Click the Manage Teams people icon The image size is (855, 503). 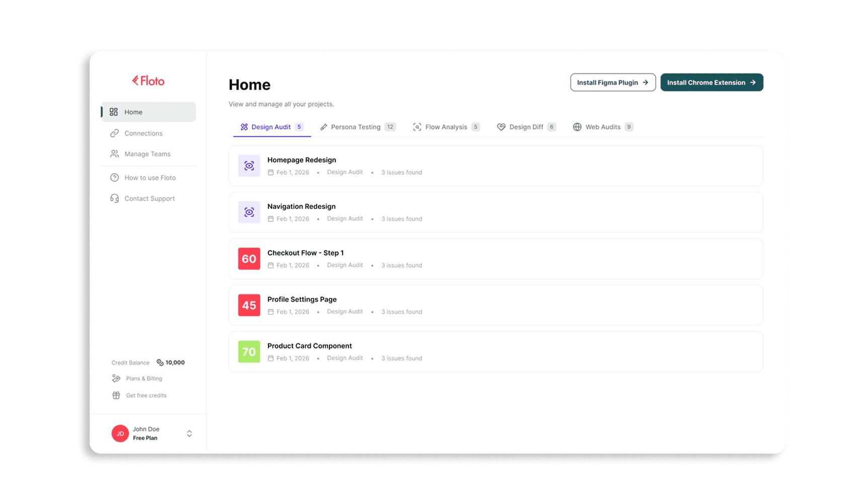click(x=115, y=154)
